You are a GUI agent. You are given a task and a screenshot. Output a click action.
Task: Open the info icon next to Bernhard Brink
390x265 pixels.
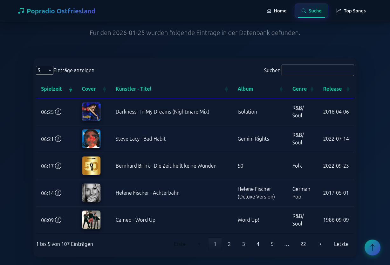pyautogui.click(x=58, y=166)
